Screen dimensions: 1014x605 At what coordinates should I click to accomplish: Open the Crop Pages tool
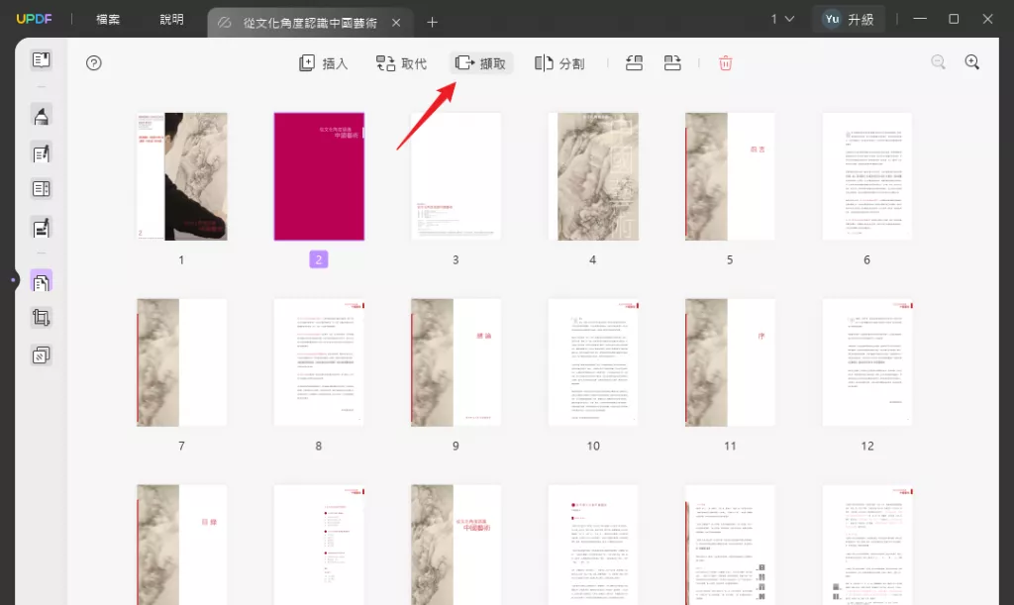41,318
